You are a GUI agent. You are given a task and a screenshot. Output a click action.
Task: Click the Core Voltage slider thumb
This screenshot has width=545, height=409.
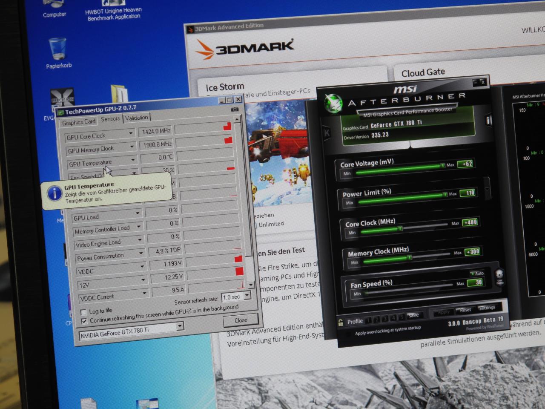tap(442, 165)
